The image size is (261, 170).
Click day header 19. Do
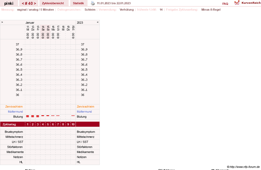pos(68,28)
